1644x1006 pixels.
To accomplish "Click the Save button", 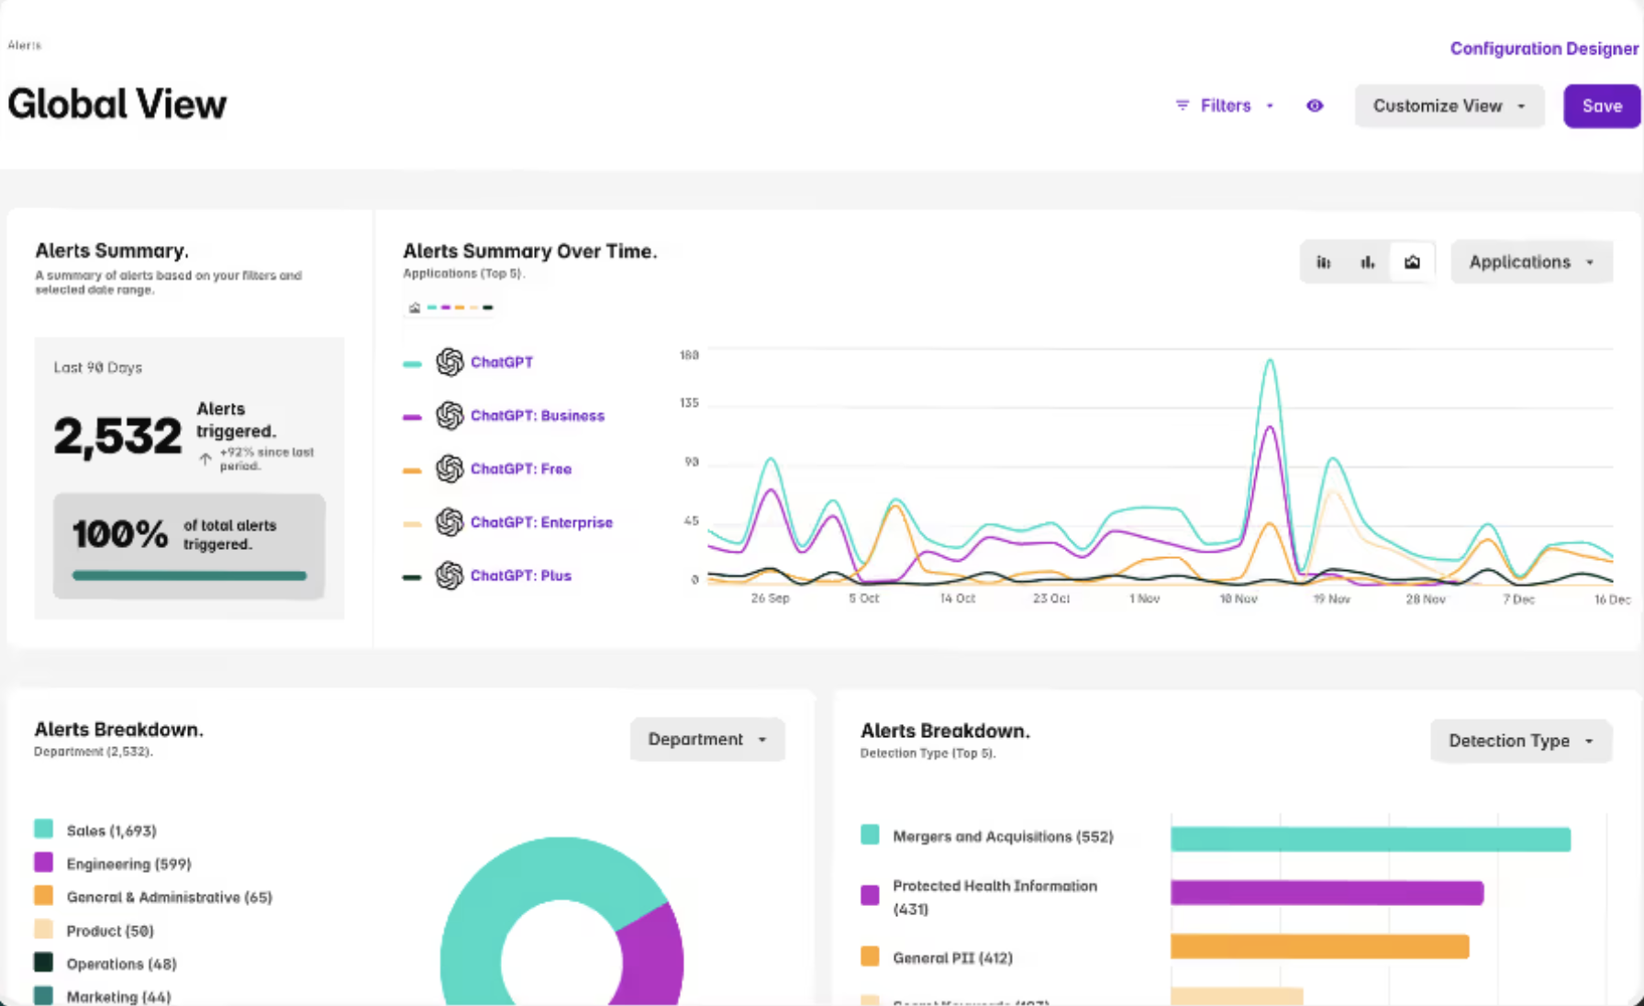I will pyautogui.click(x=1601, y=106).
